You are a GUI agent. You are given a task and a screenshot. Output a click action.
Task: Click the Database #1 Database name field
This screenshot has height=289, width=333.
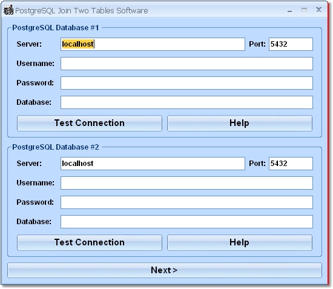tap(186, 102)
